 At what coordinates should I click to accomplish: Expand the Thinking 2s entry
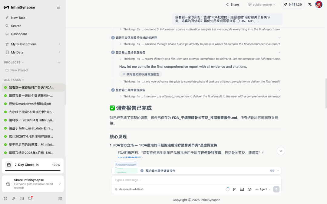click(x=121, y=29)
